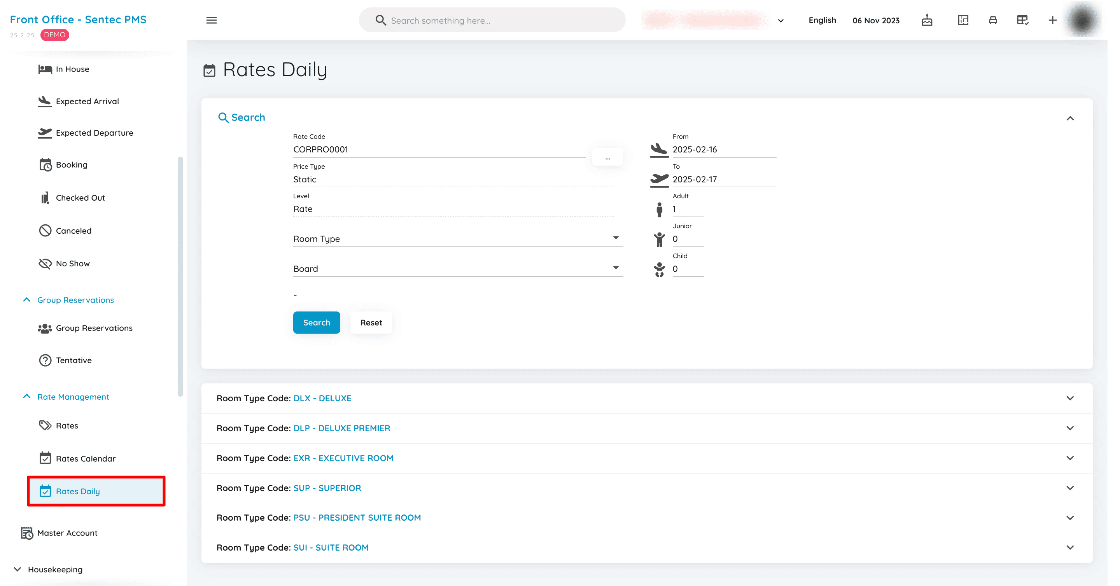Focus the top search bar
The width and height of the screenshot is (1120, 586).
492,20
